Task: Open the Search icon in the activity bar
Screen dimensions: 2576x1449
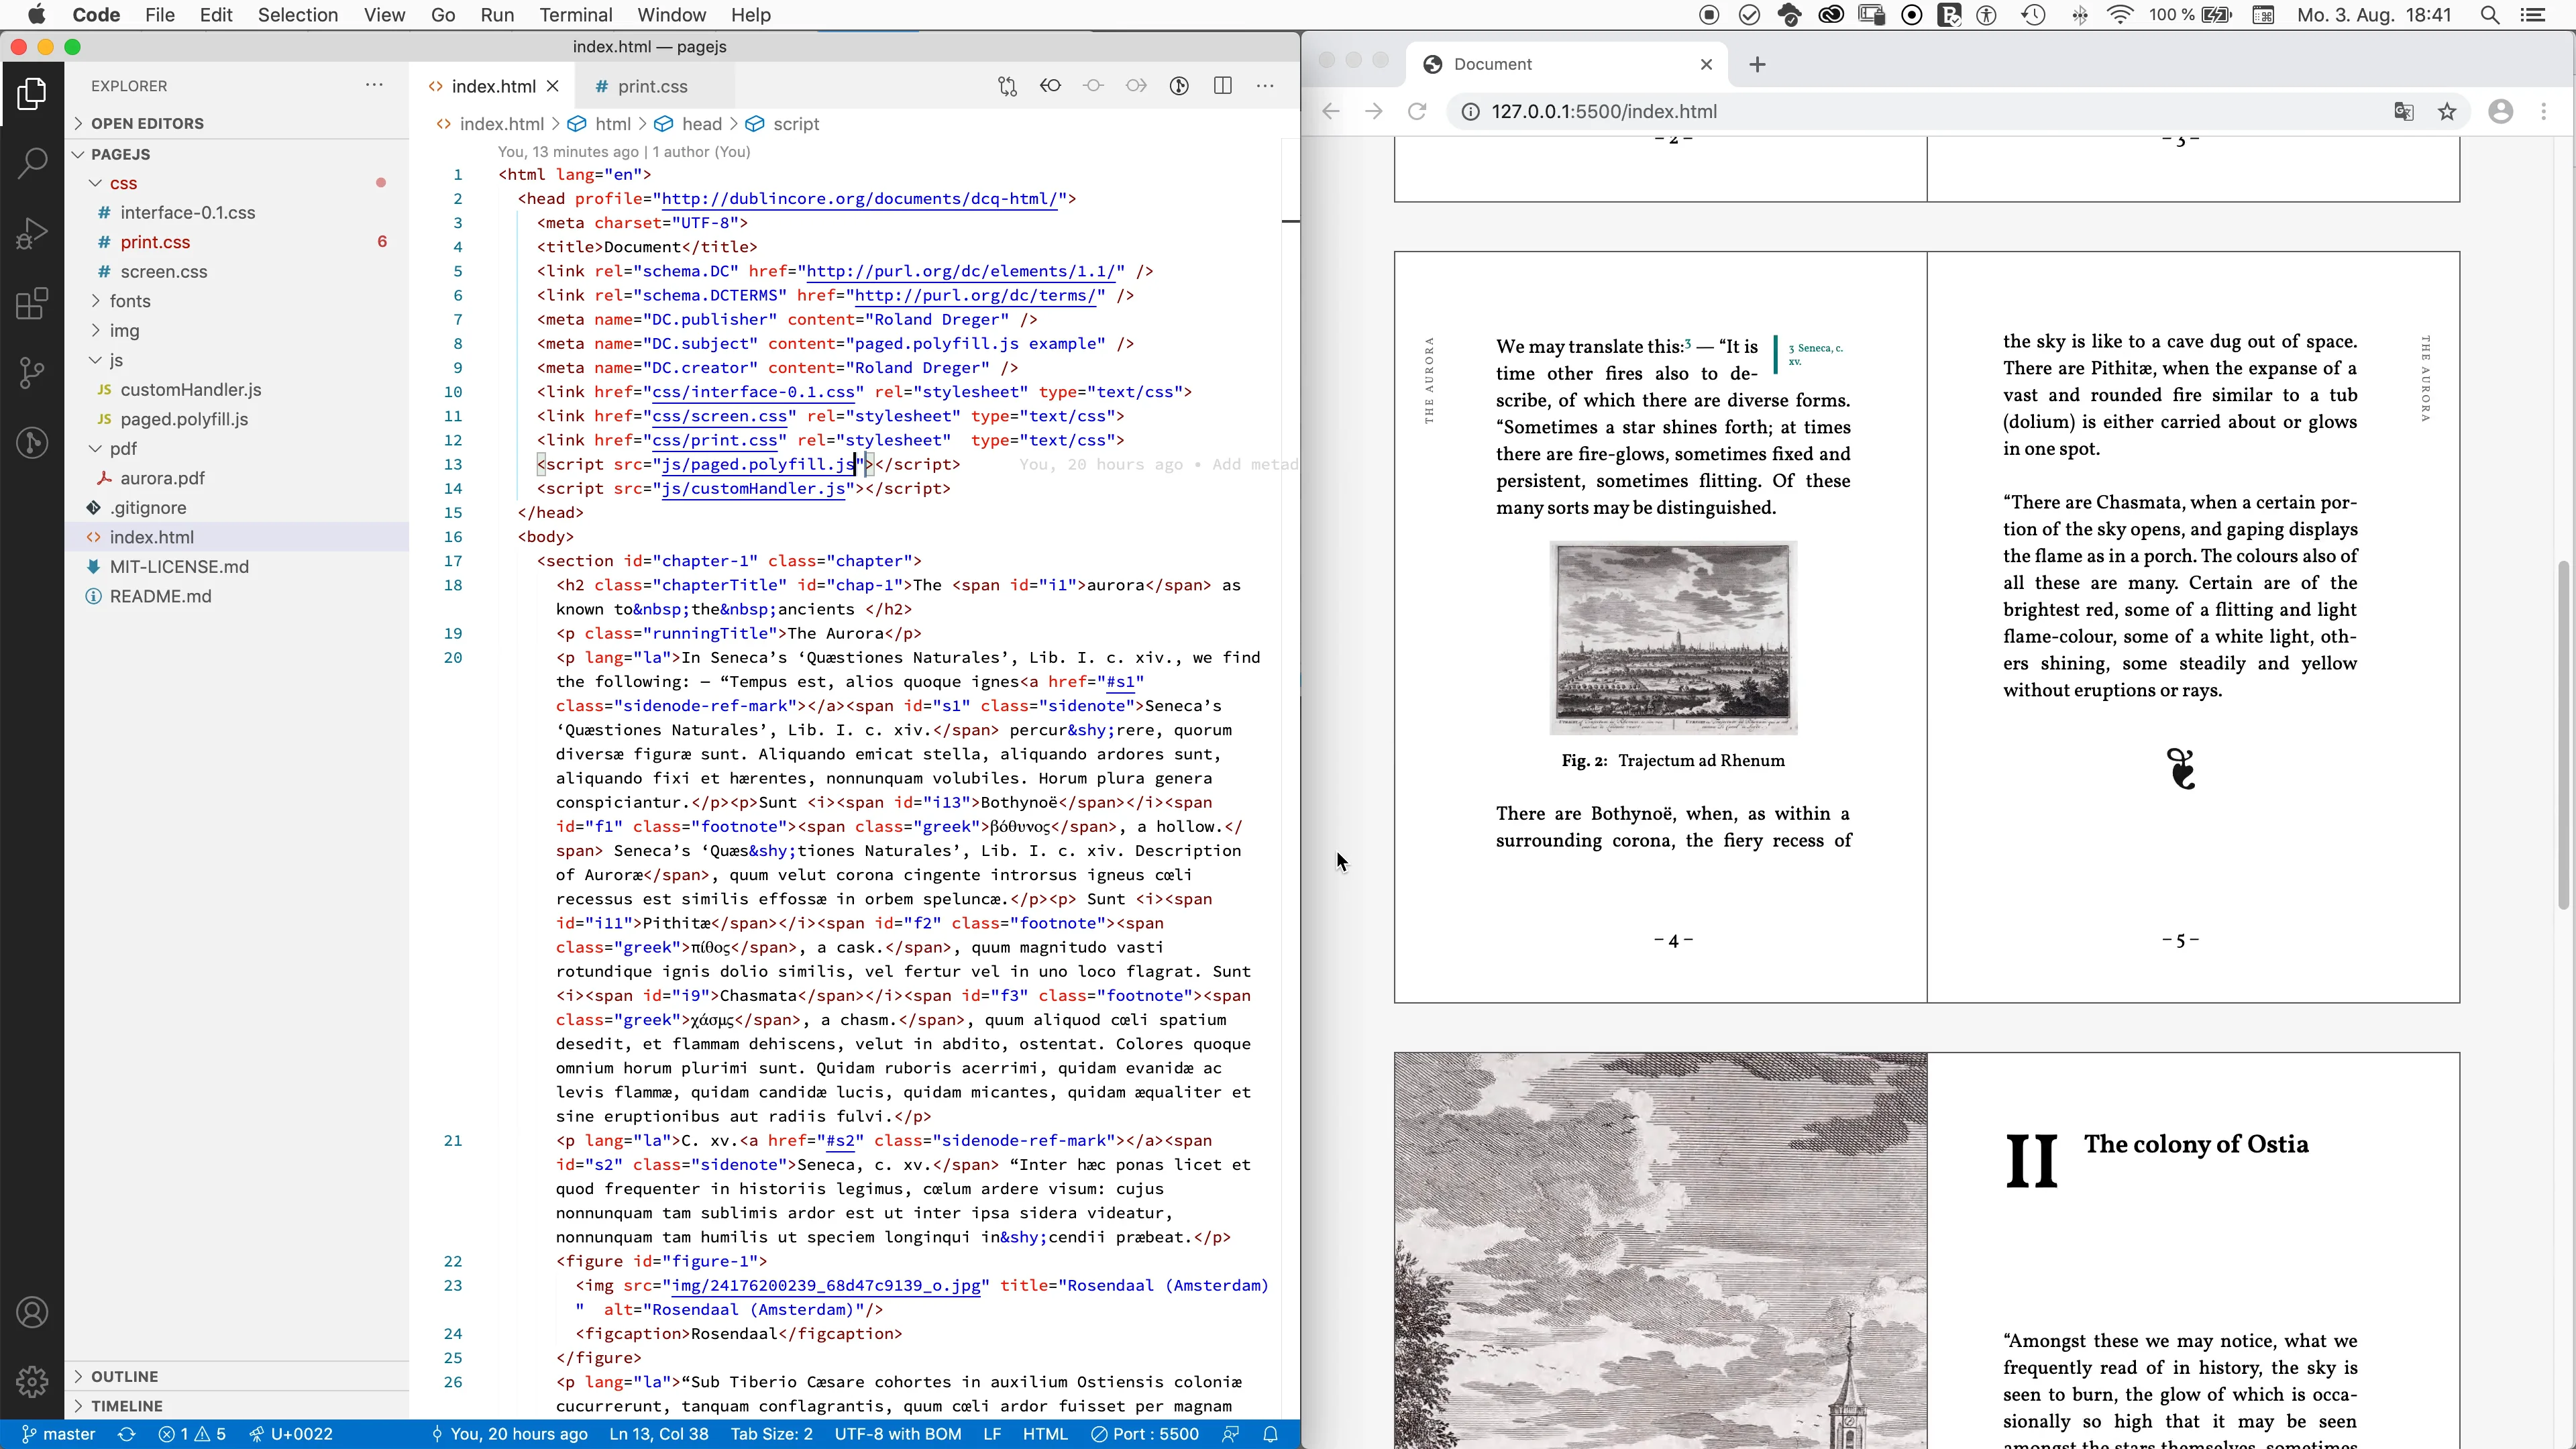Action: point(32,160)
